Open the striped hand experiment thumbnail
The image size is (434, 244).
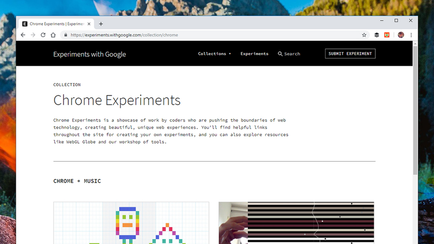click(x=296, y=223)
